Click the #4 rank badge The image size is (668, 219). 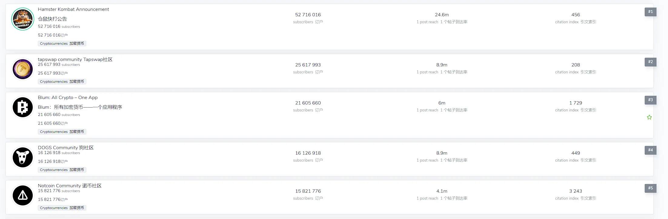[x=650, y=150]
